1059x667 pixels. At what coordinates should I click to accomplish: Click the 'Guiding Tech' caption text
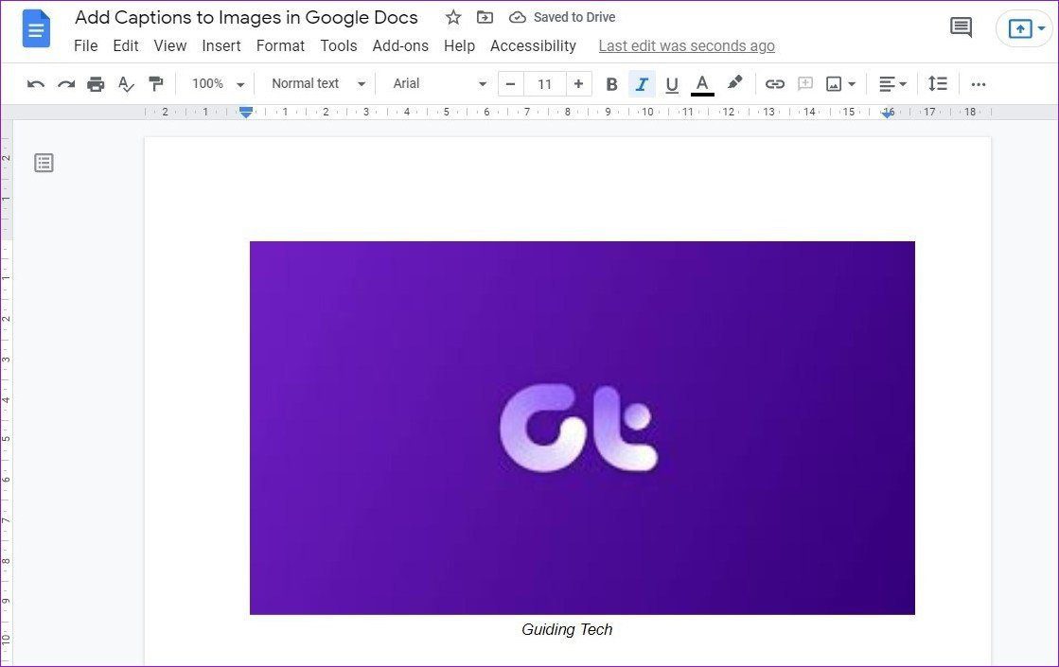pyautogui.click(x=567, y=630)
